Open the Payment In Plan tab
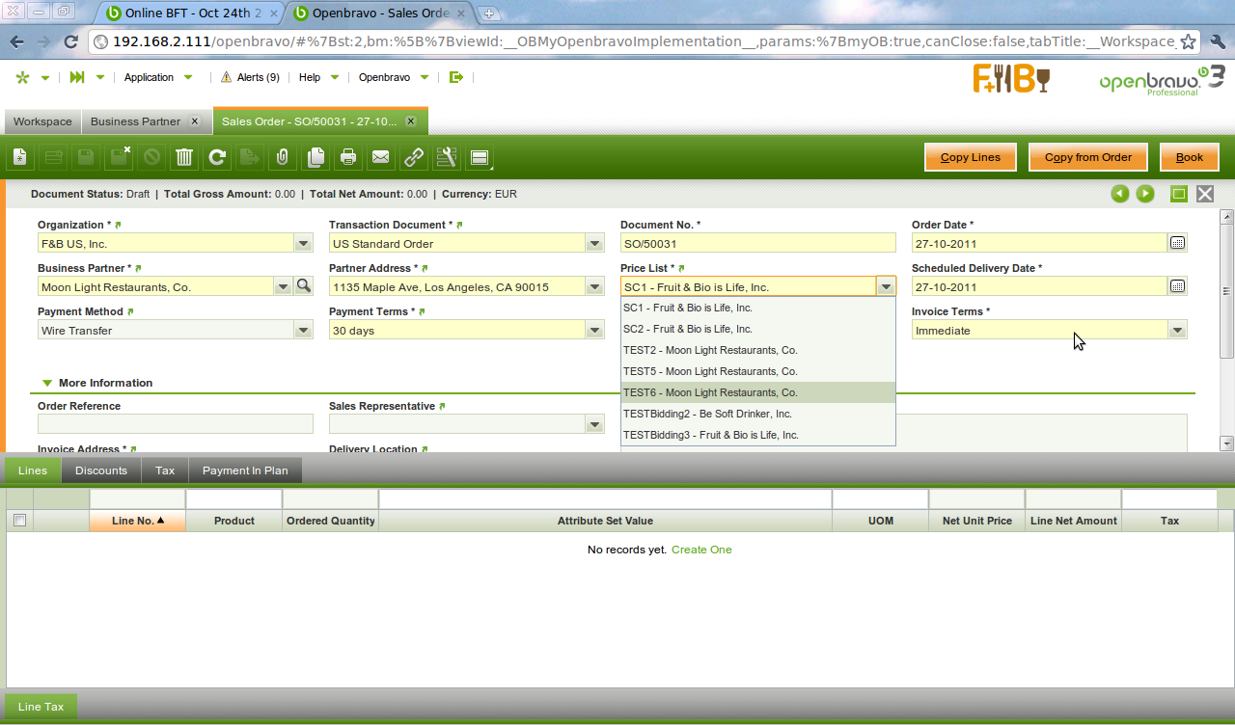1235x725 pixels. pos(245,470)
